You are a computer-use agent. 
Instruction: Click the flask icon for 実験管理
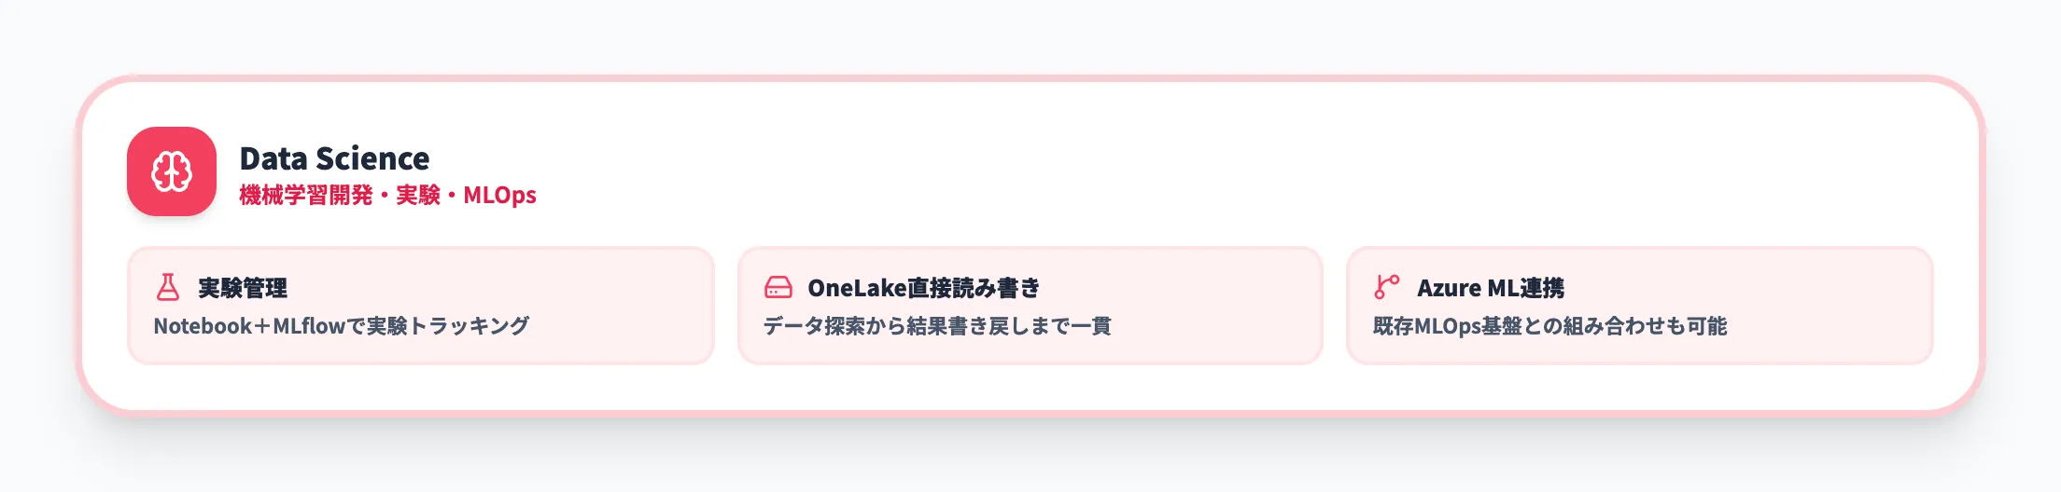click(168, 287)
